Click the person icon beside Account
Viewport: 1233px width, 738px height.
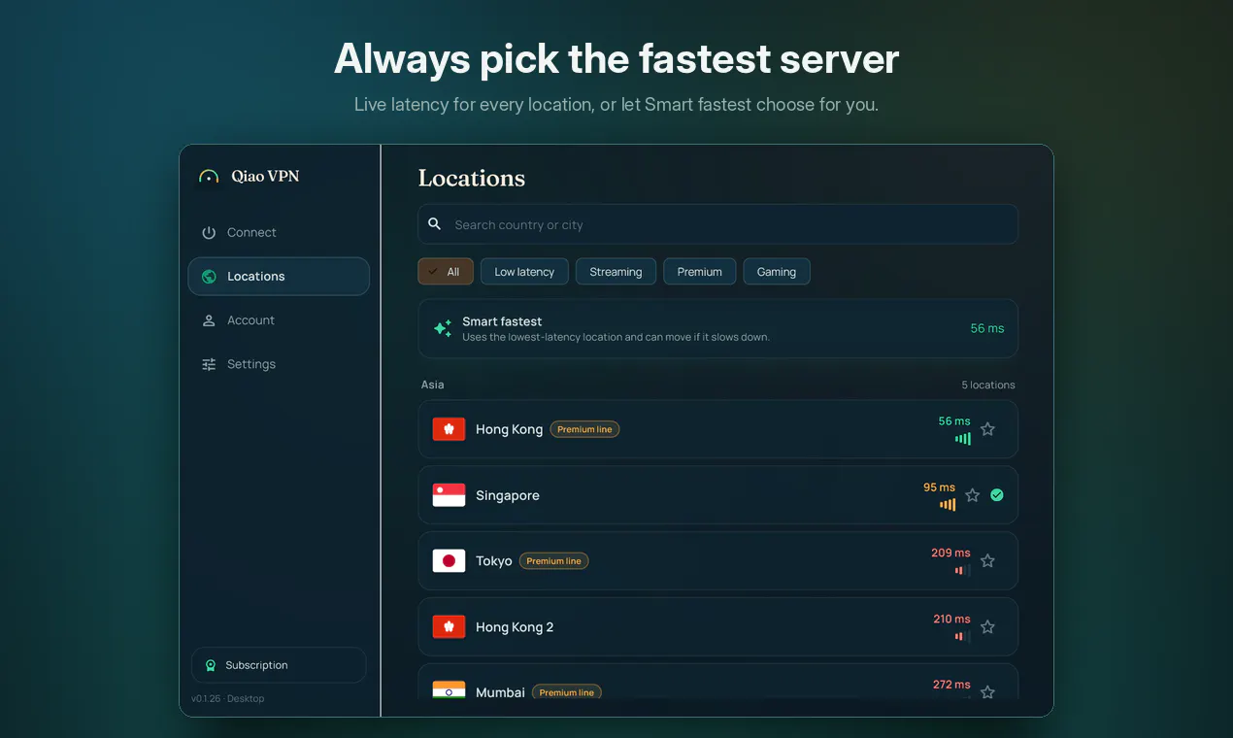[209, 320]
